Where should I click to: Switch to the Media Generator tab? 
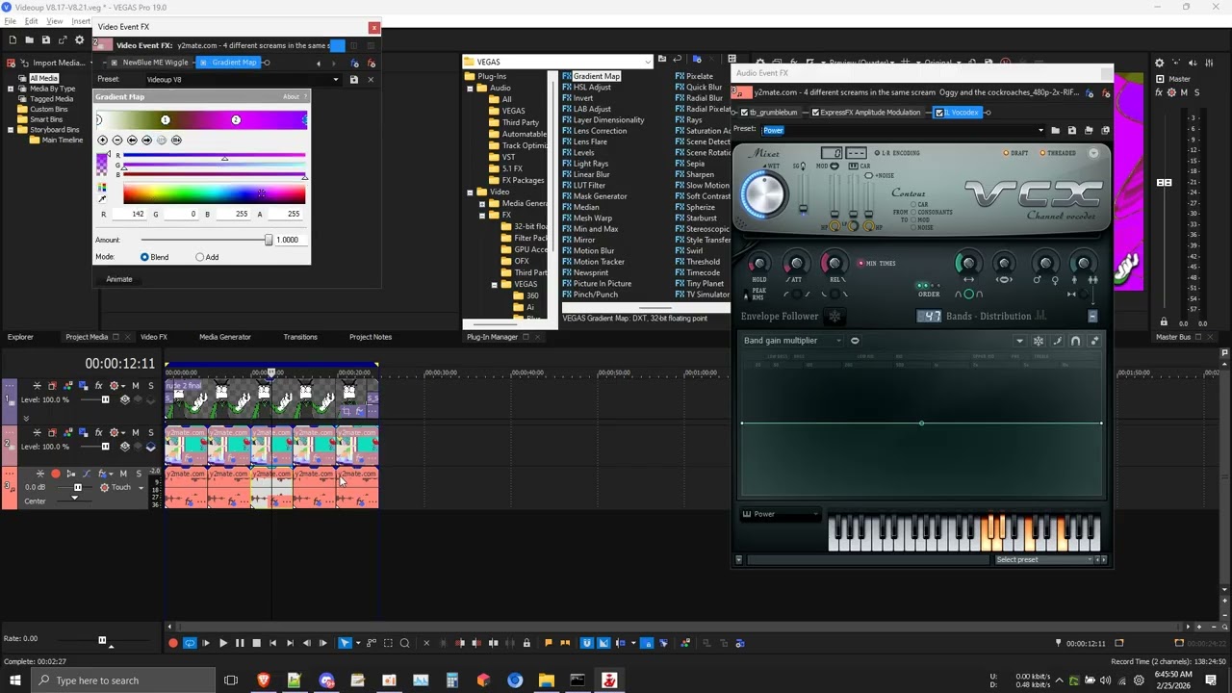[x=225, y=337]
